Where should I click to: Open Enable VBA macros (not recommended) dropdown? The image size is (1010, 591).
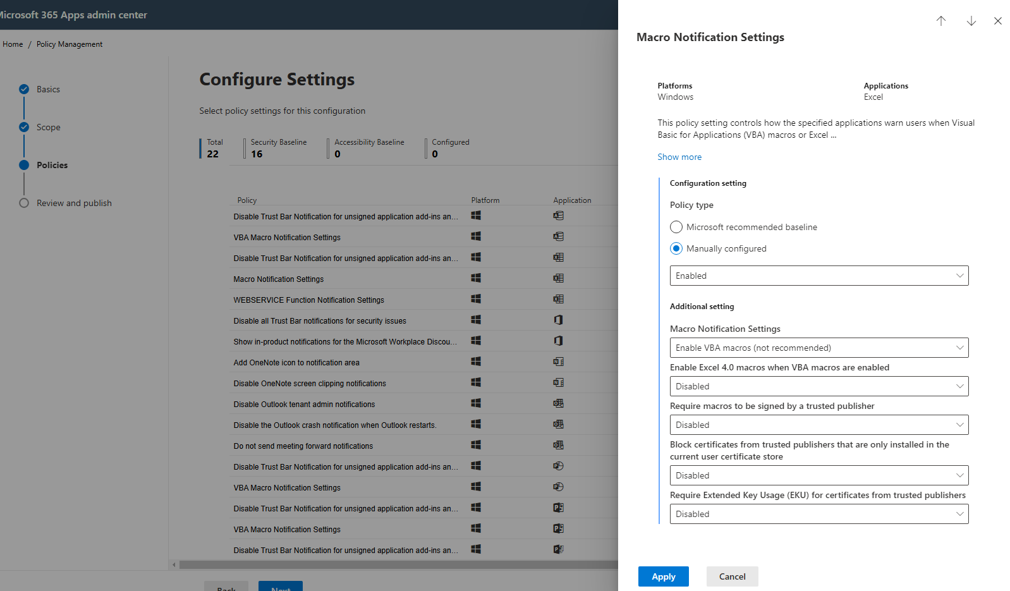click(819, 348)
